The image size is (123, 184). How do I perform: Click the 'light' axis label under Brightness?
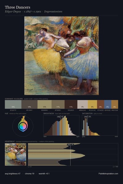pyautogui.click(x=78, y=136)
